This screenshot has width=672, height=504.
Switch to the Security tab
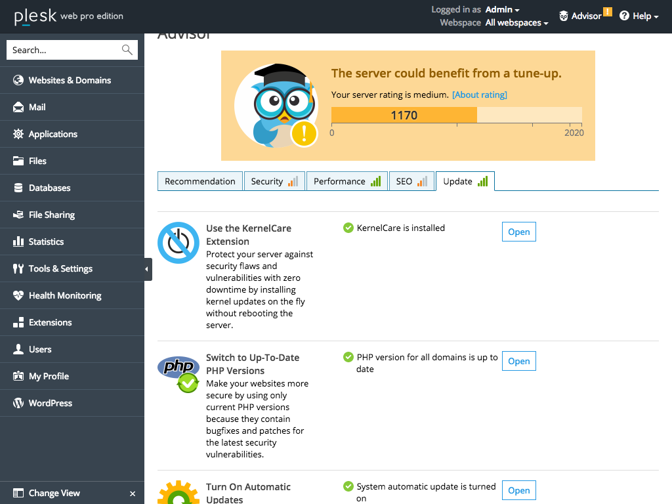point(274,181)
